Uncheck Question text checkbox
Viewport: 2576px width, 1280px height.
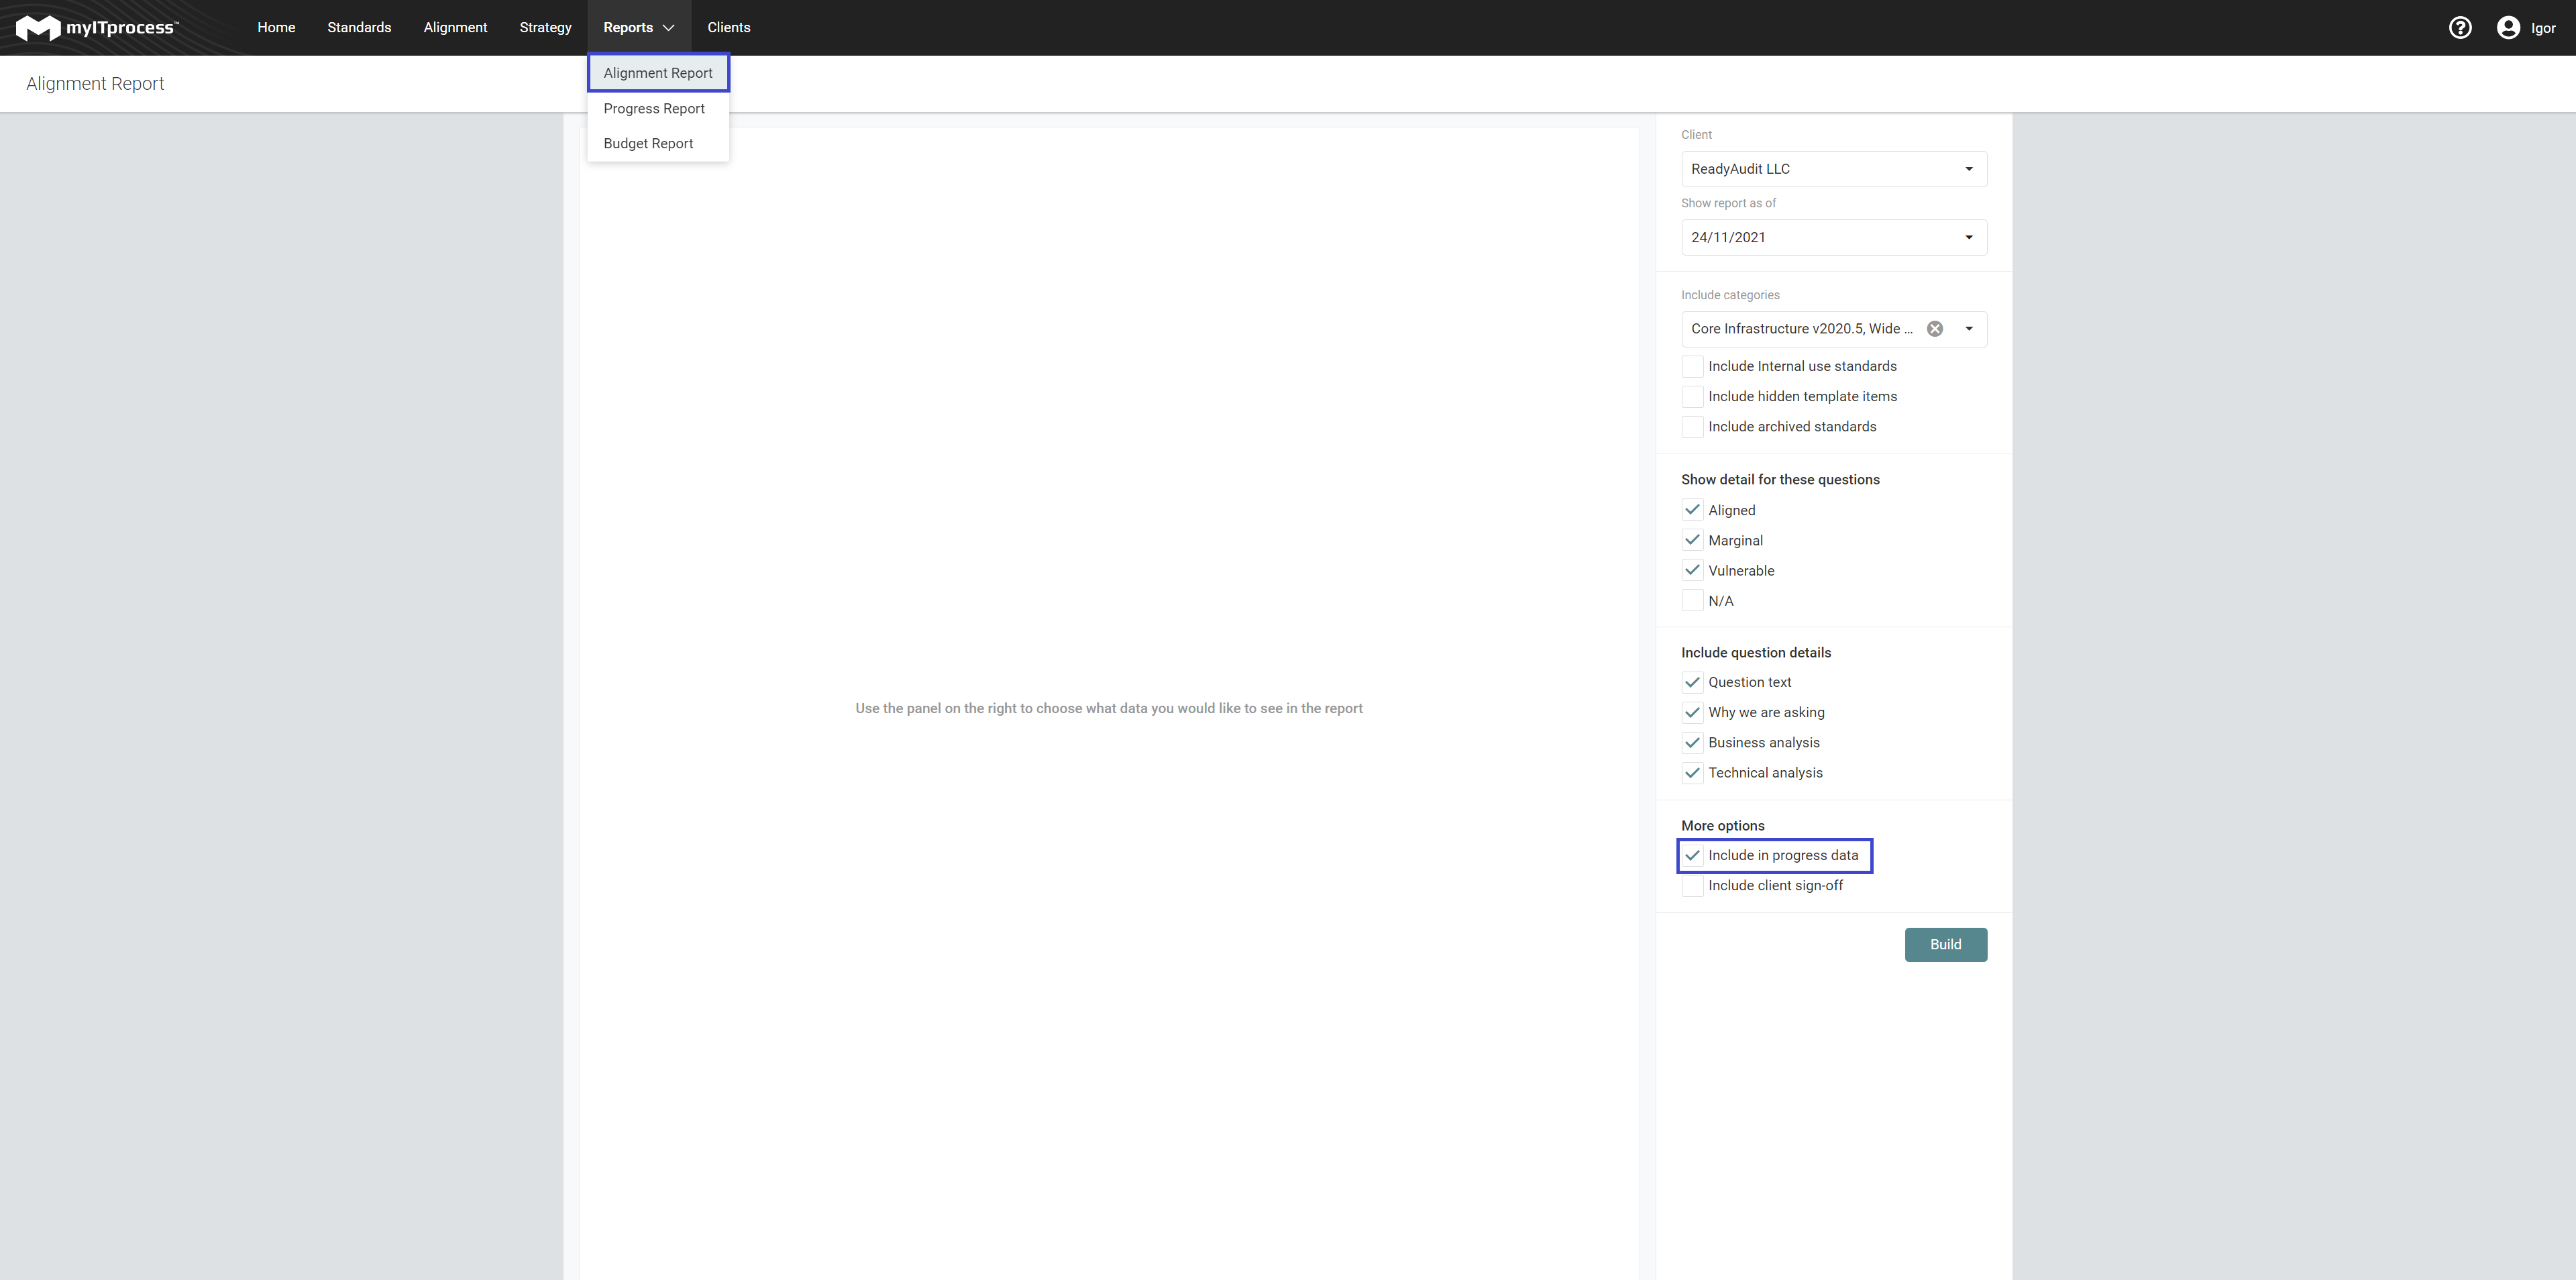pos(1692,683)
